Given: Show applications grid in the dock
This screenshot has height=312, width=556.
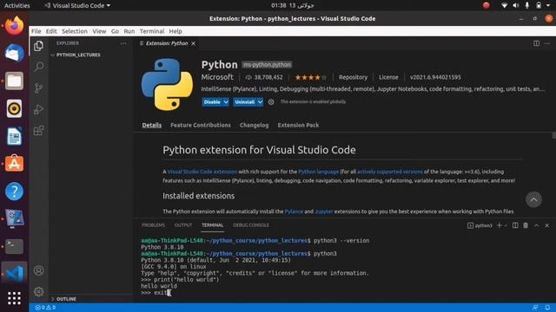Looking at the screenshot, I should pyautogui.click(x=14, y=298).
